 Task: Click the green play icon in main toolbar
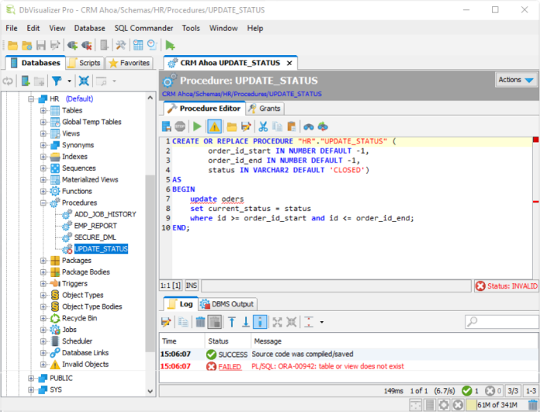tap(169, 45)
